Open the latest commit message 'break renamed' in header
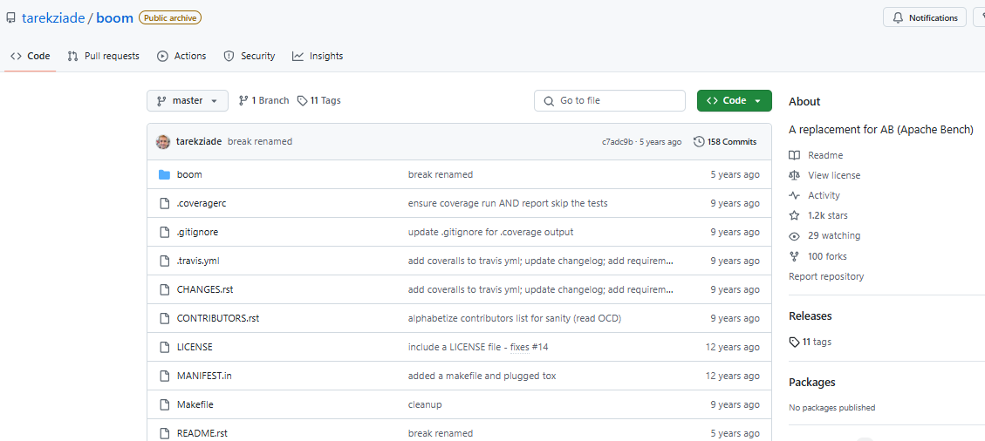The image size is (985, 441). (259, 142)
